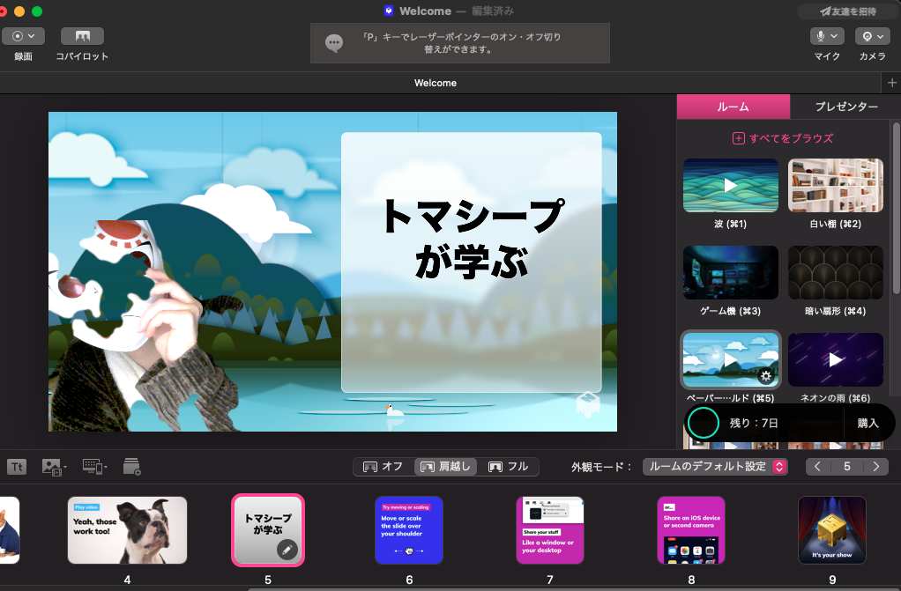Click the microphone マイク icon
Image resolution: width=901 pixels, height=591 pixels.
pyautogui.click(x=821, y=36)
